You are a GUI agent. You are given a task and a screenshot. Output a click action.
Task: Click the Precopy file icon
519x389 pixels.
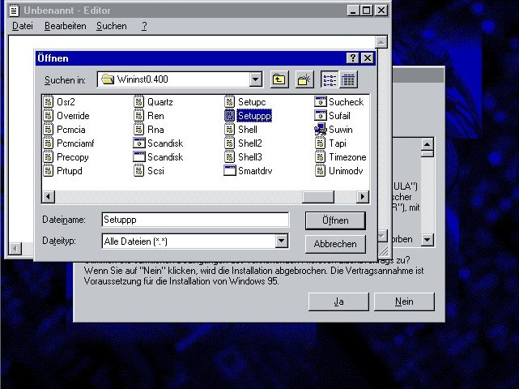coord(49,156)
